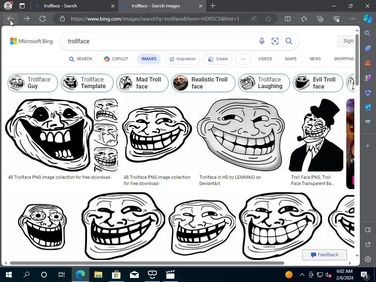Click the Inspiration button
This screenshot has height=282, width=376.
click(182, 59)
